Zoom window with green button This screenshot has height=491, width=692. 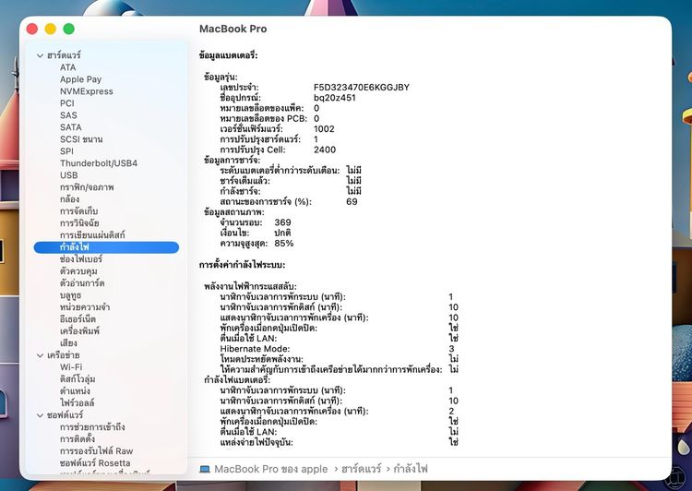coord(69,29)
